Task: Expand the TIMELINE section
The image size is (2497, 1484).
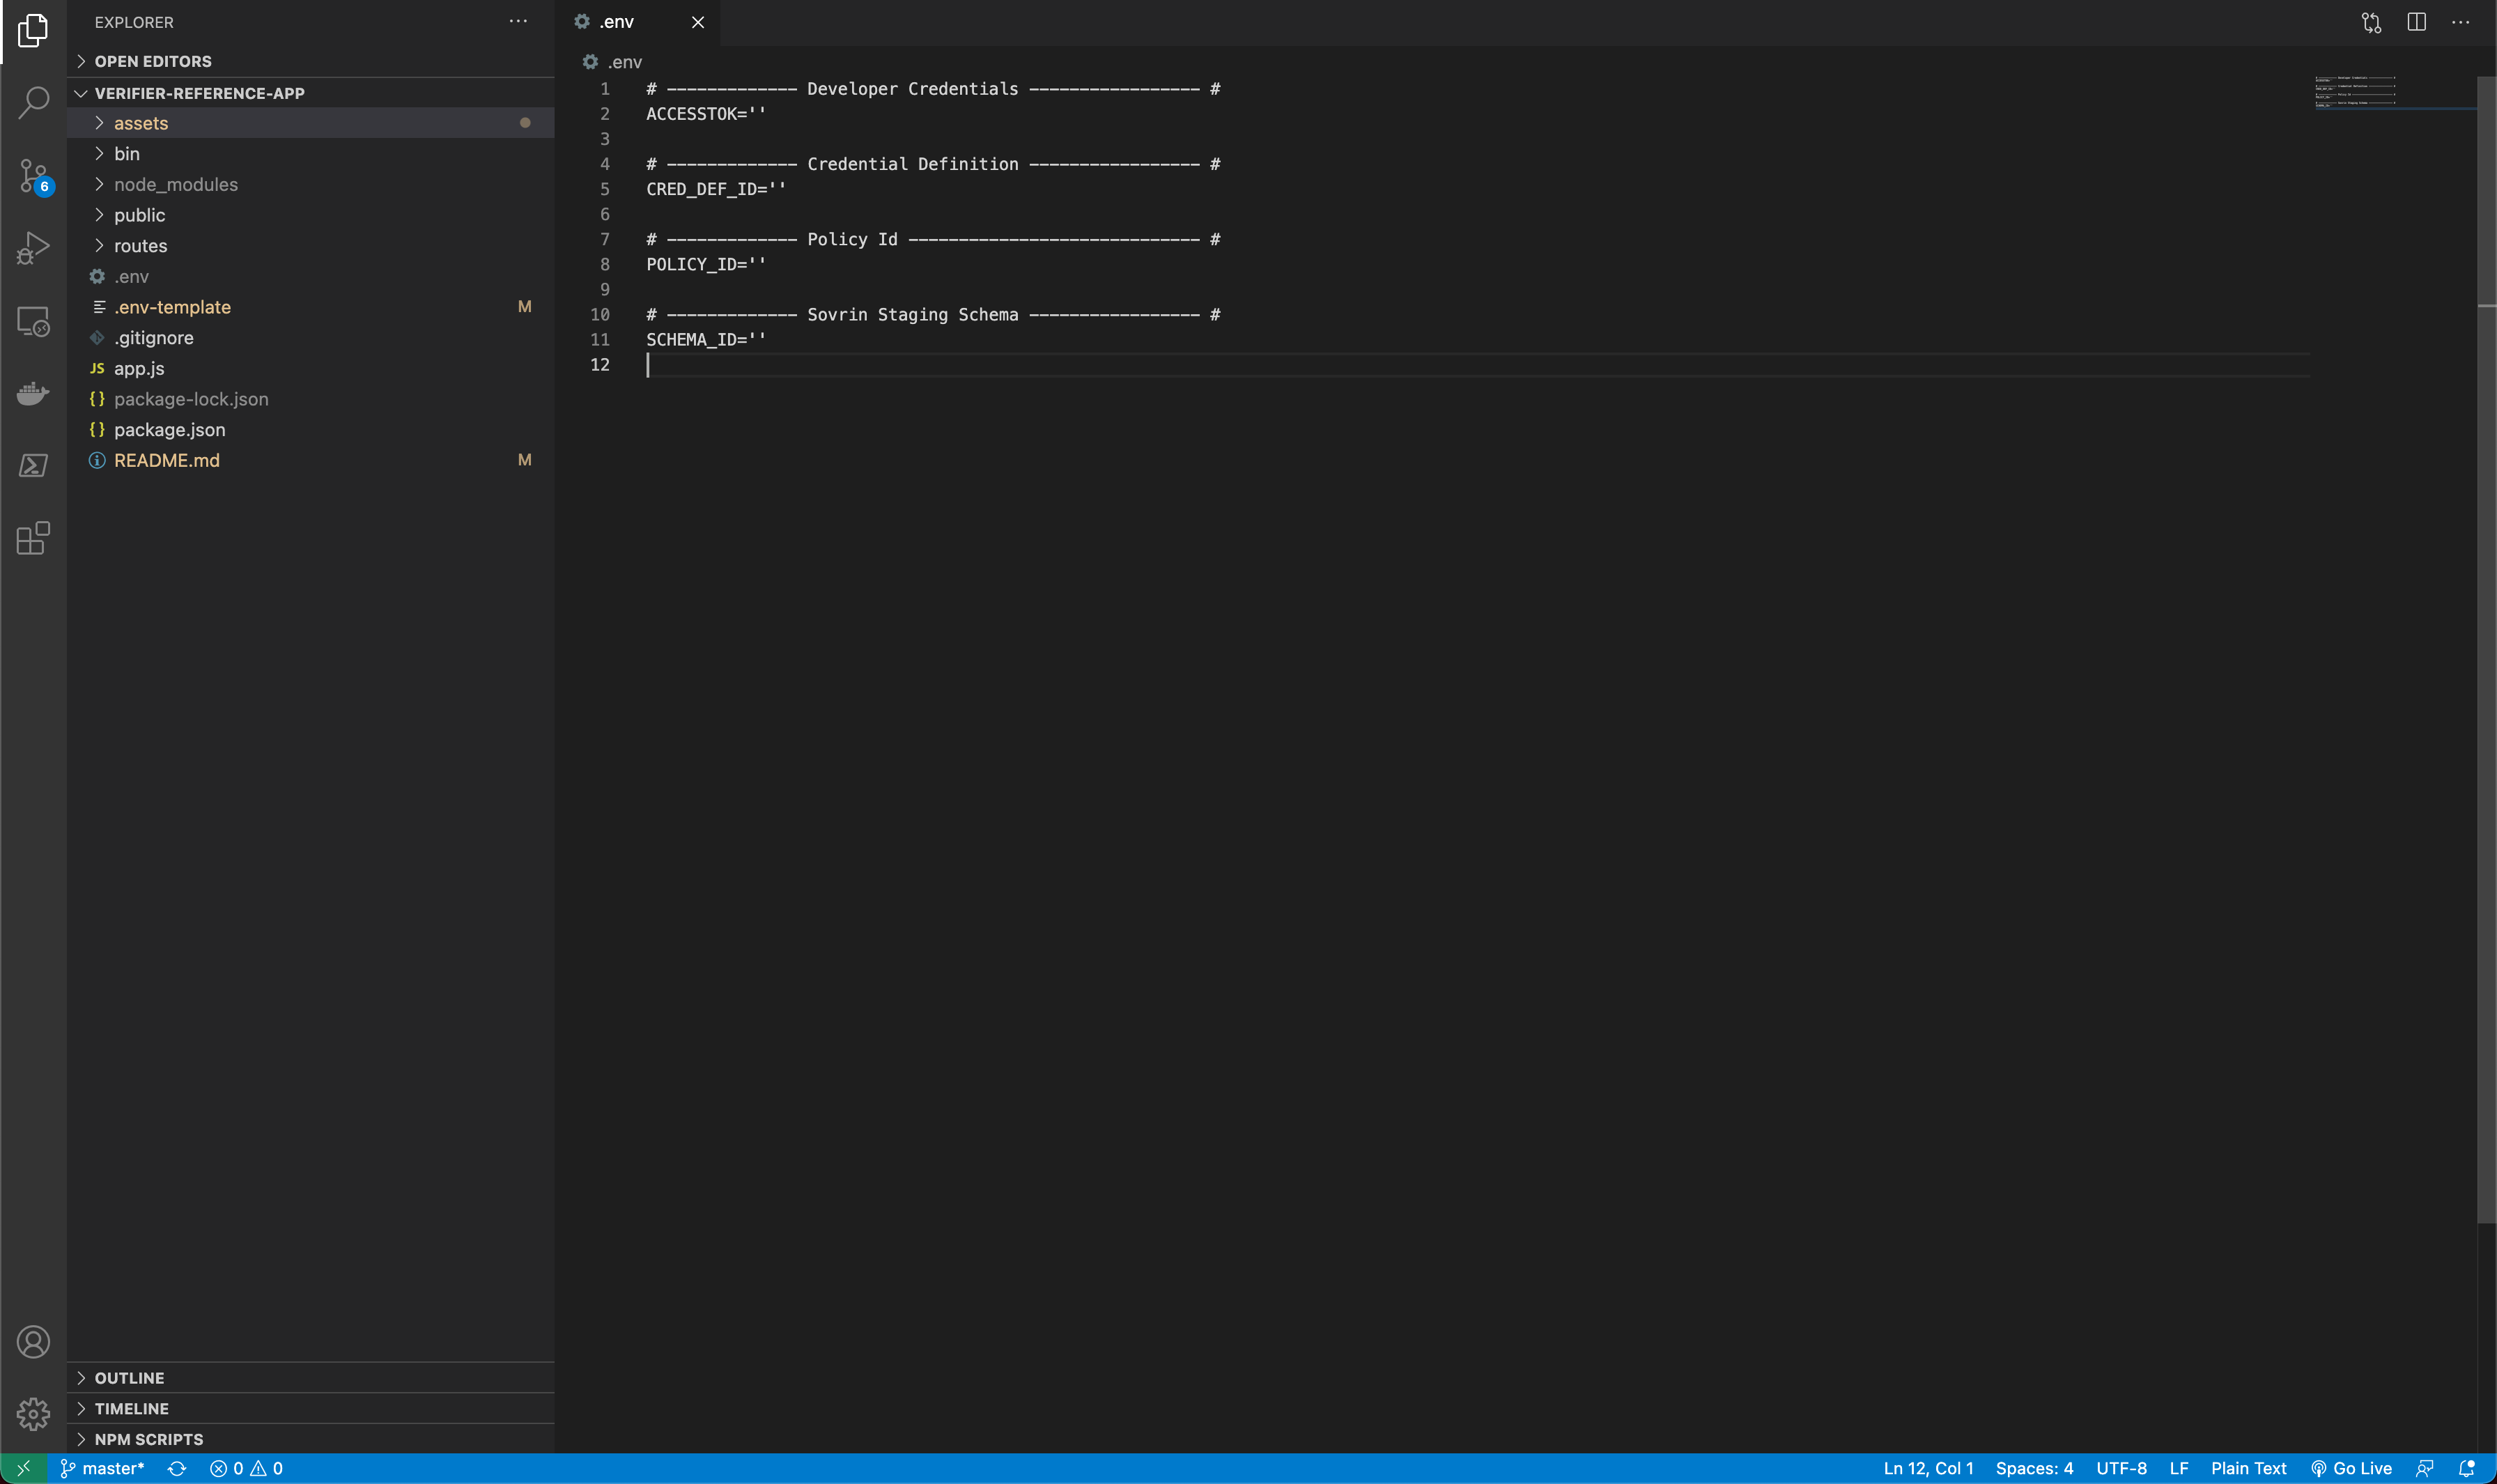Action: pyautogui.click(x=311, y=1409)
